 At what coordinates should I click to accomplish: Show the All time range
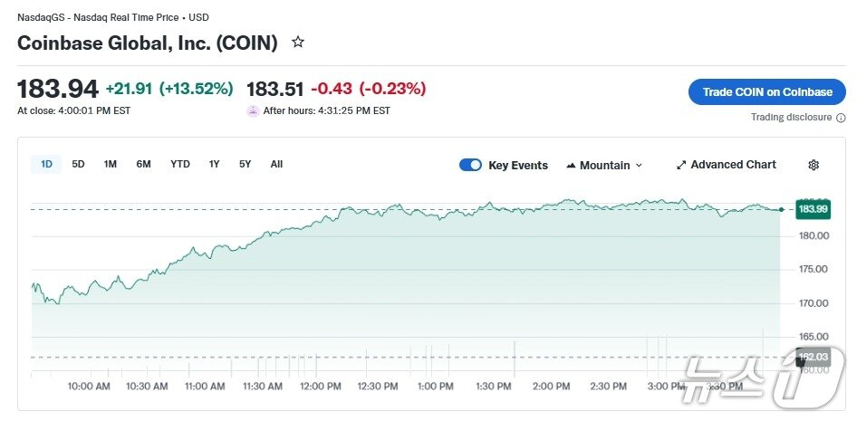coord(276,164)
